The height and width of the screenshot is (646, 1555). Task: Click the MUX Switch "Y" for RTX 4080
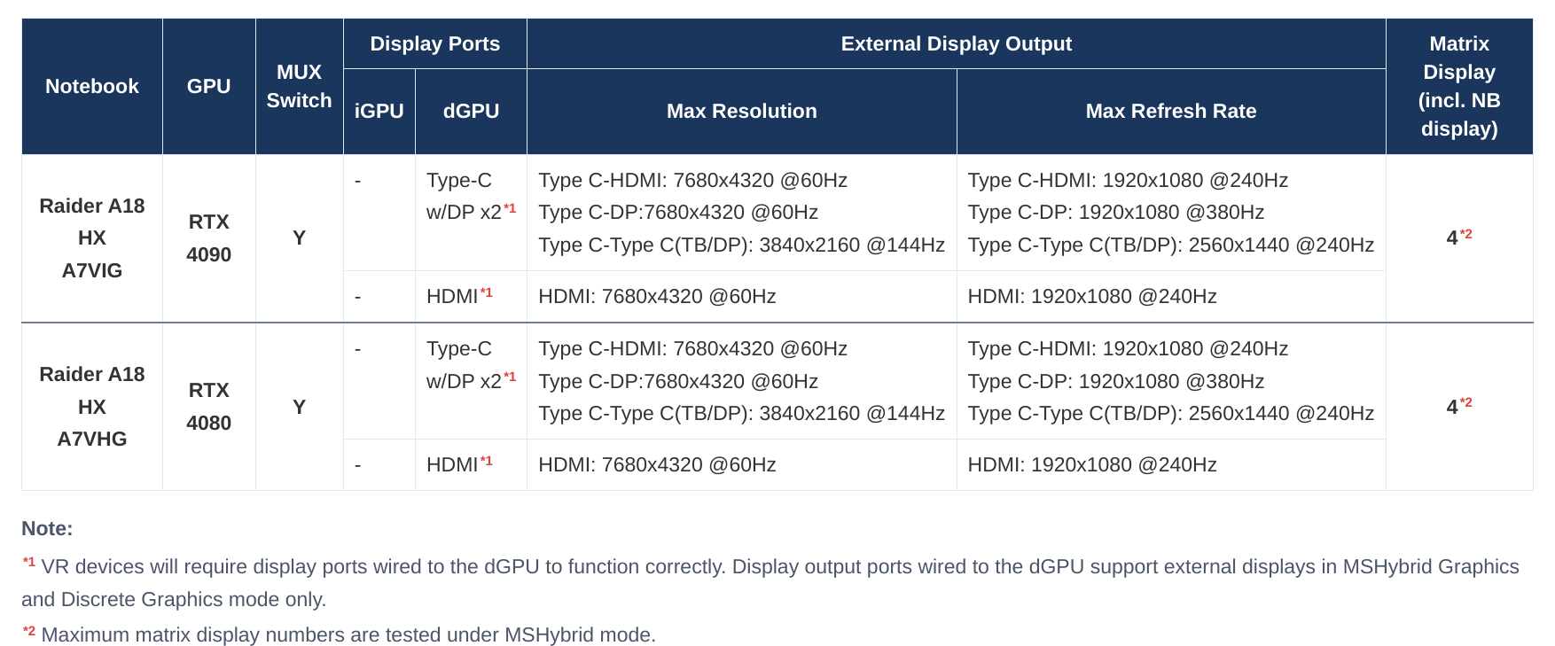click(300, 407)
